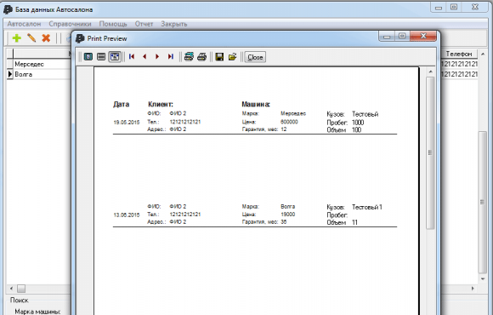This screenshot has width=493, height=315.
Task: Click the Close button in preview toolbar
Action: click(255, 57)
